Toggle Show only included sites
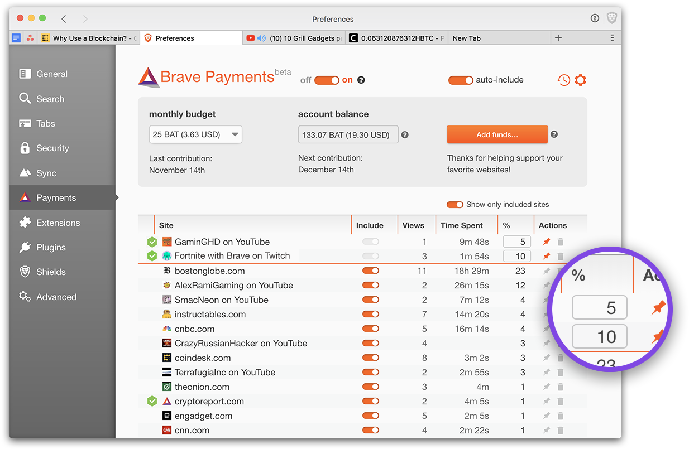 (x=455, y=205)
